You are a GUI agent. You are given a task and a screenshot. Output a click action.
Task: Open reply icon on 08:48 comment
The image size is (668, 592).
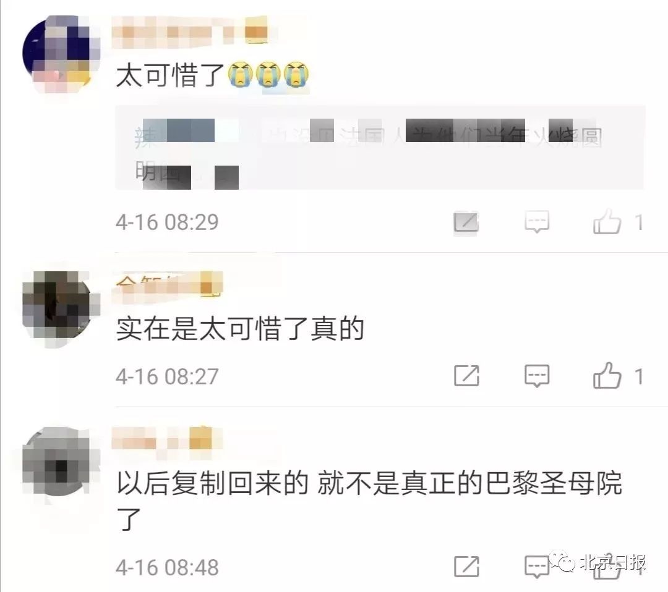537,567
